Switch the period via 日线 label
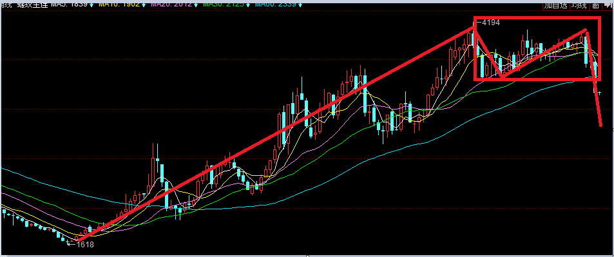This screenshot has width=614, height=257. [x=5, y=4]
